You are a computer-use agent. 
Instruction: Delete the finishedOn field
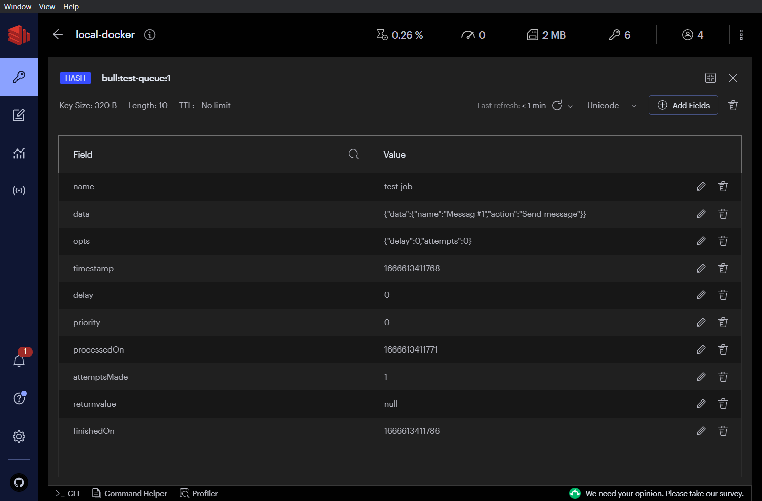(723, 431)
